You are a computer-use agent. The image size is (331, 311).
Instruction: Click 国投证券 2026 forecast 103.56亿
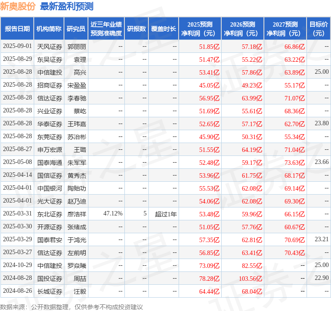[x=251, y=279]
